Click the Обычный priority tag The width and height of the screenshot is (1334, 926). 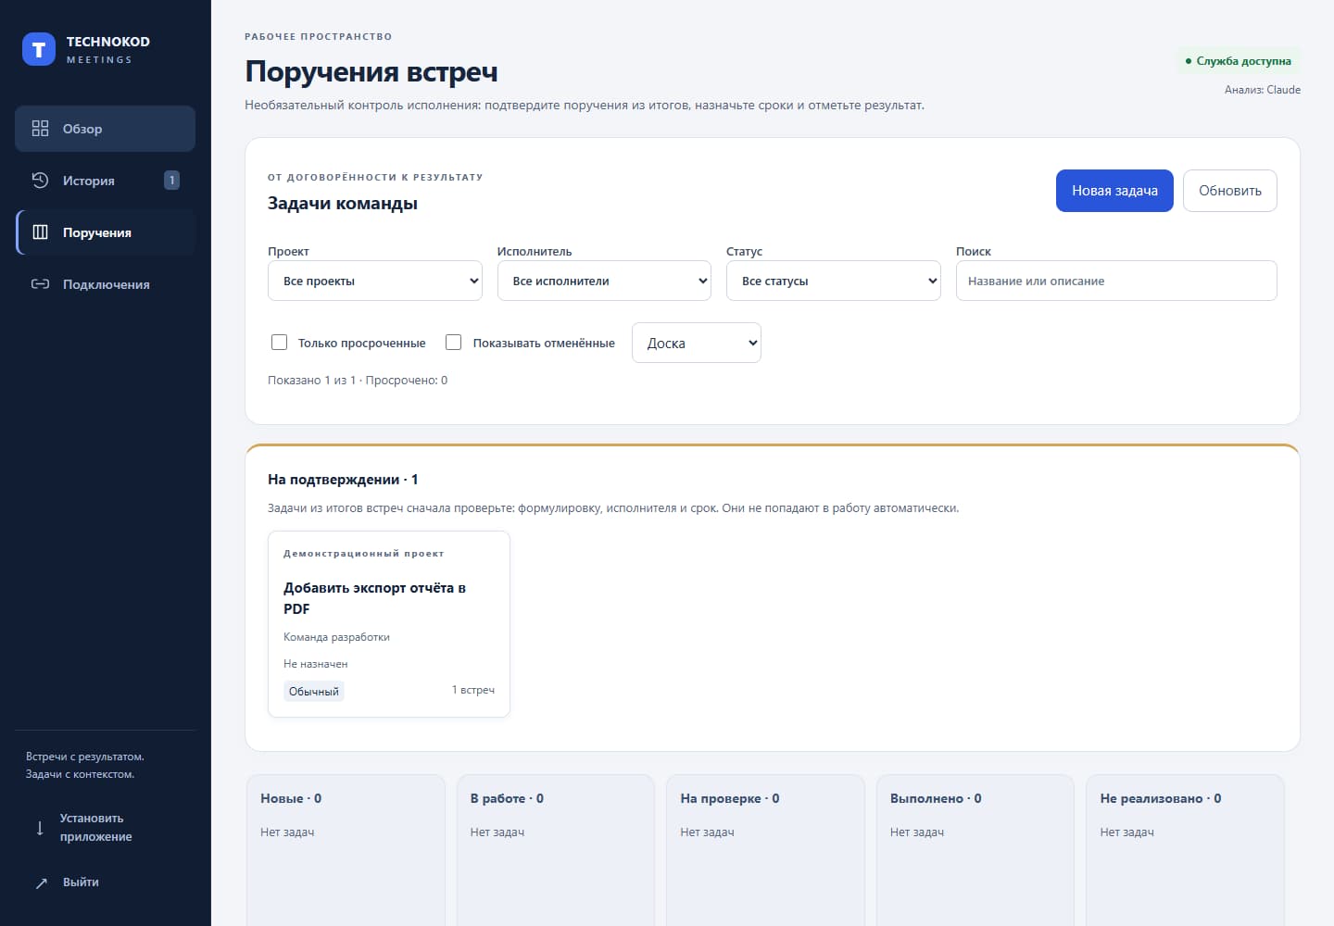(314, 692)
